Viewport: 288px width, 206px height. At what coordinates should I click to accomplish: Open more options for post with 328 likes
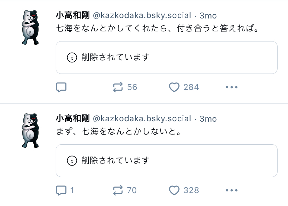(232, 190)
